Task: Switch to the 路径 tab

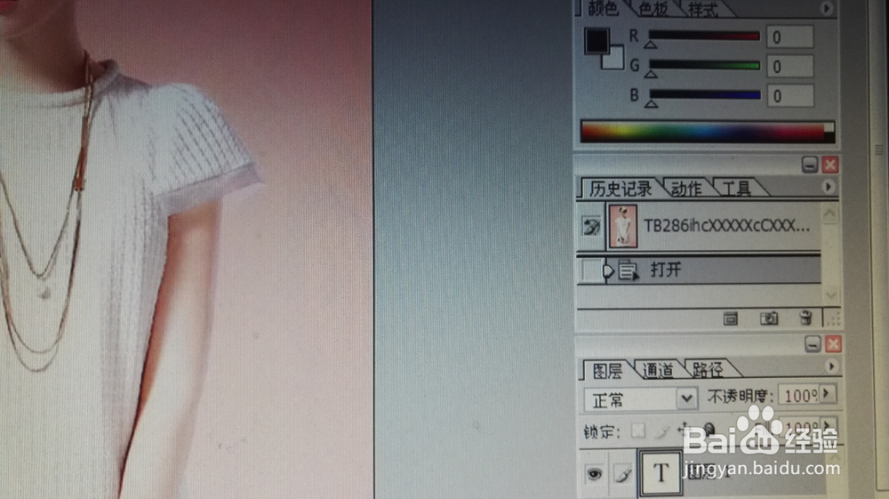Action: (708, 371)
